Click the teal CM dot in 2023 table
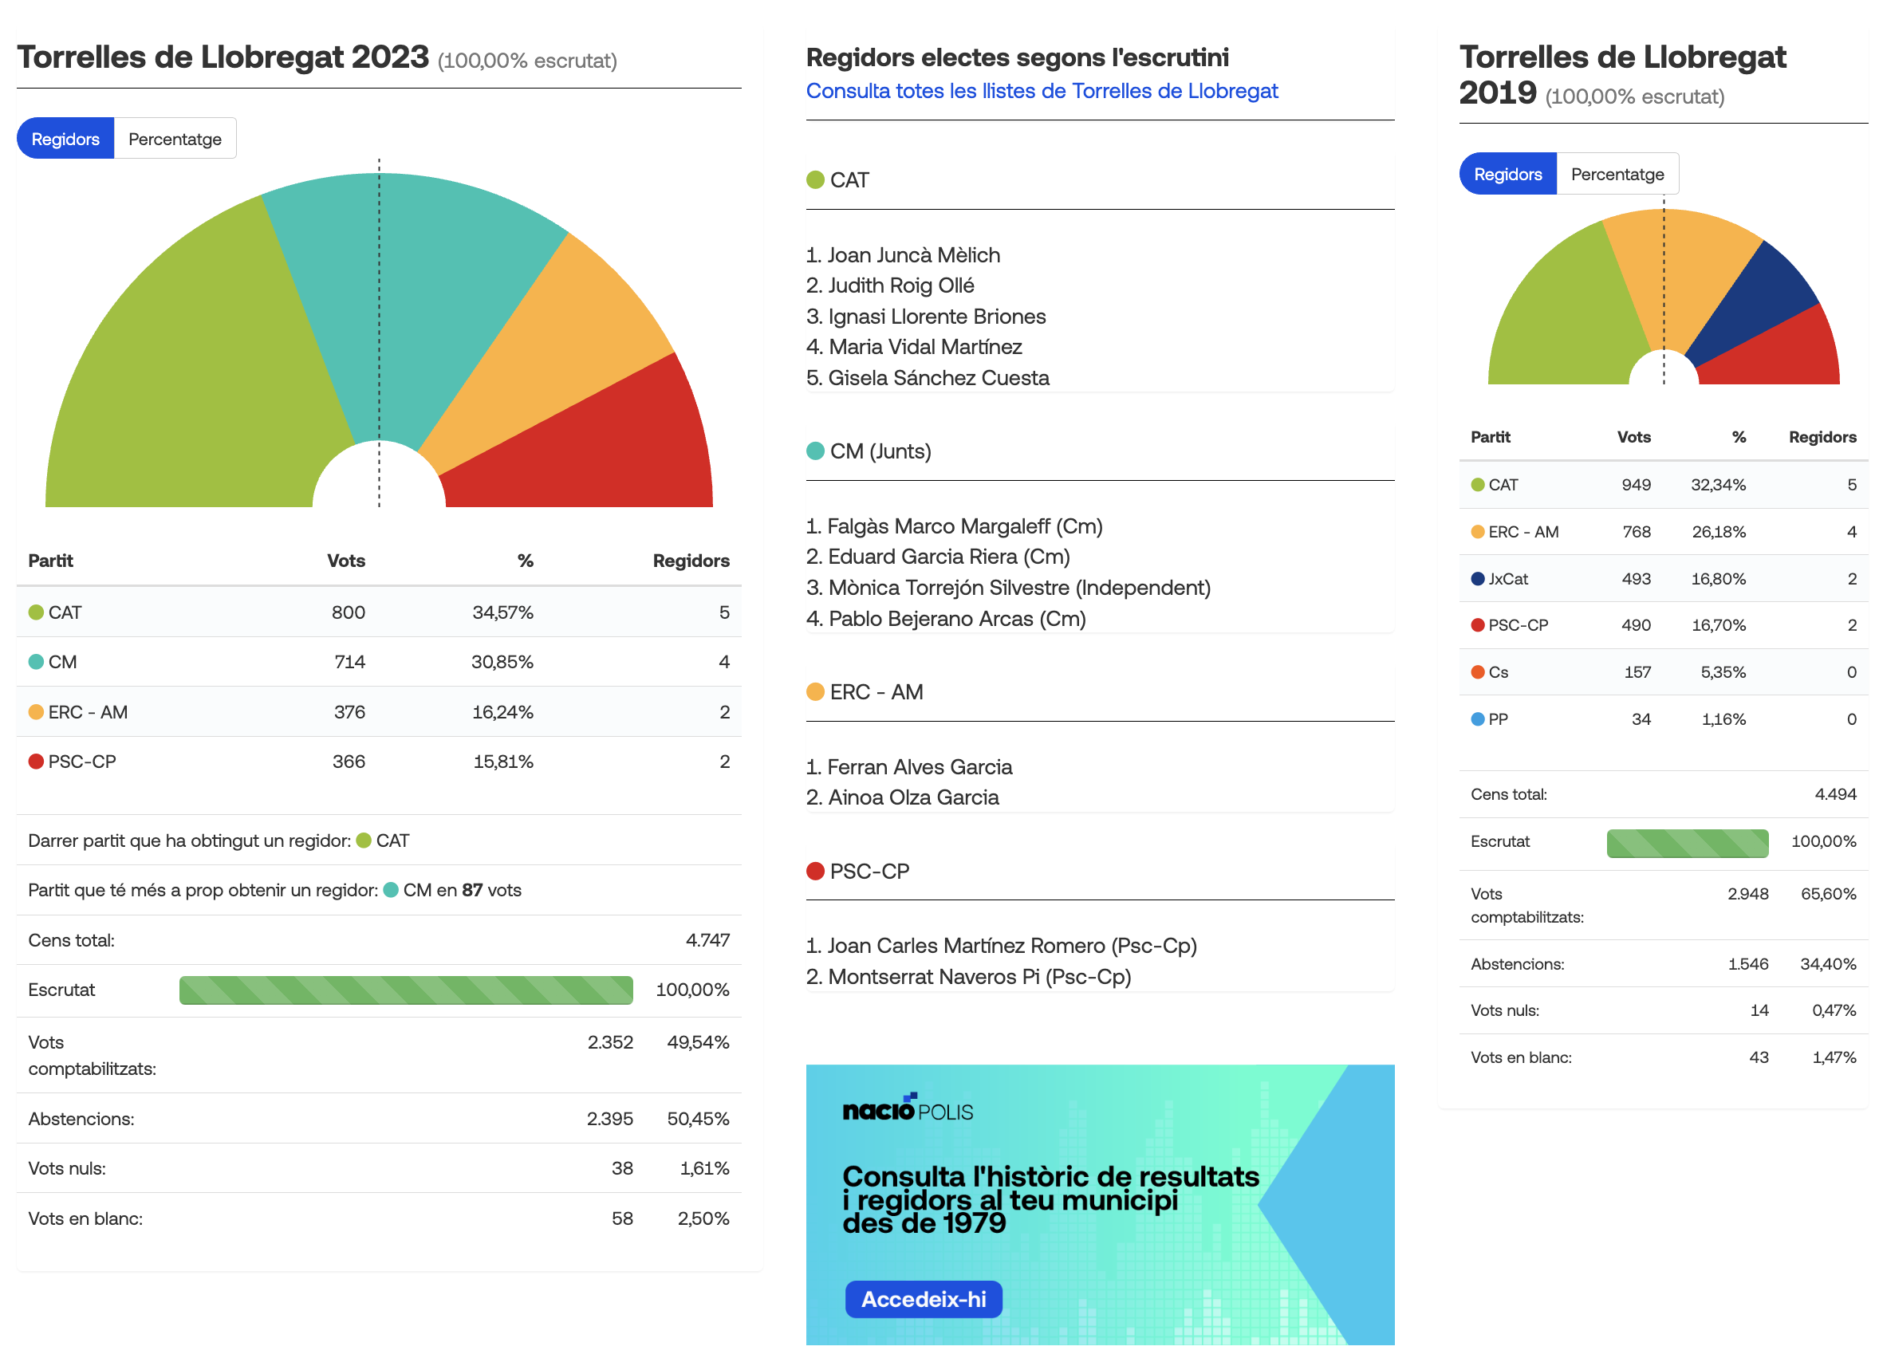The width and height of the screenshot is (1879, 1366). pyautogui.click(x=36, y=662)
